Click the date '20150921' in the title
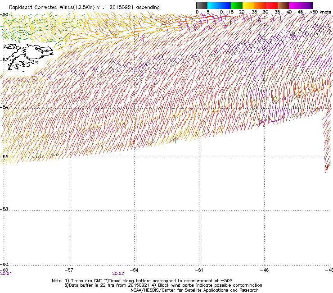The width and height of the screenshot is (333, 293). (121, 7)
